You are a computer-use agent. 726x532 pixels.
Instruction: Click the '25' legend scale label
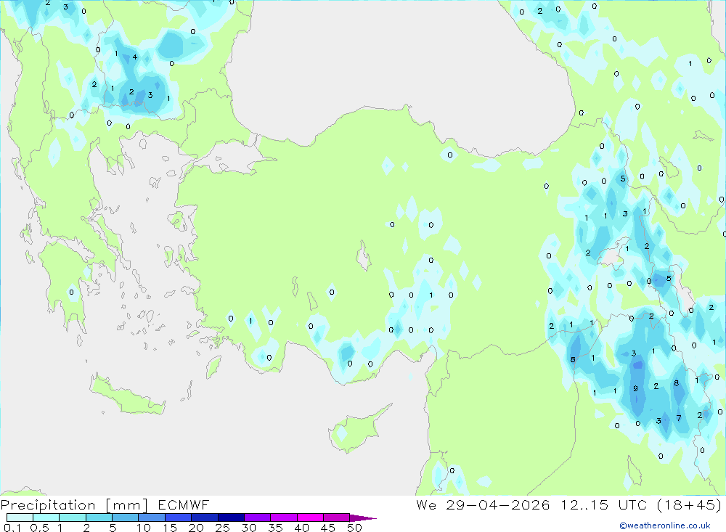point(222,528)
